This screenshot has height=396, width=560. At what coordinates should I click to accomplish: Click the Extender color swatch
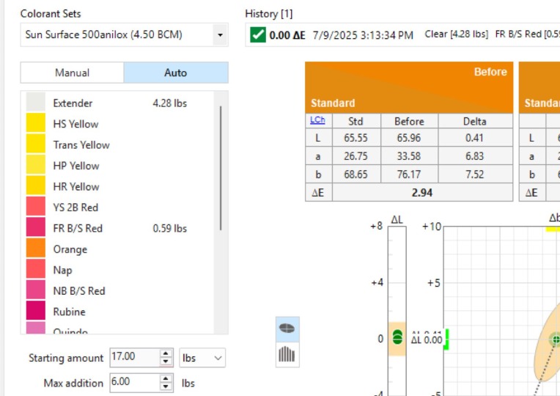36,103
